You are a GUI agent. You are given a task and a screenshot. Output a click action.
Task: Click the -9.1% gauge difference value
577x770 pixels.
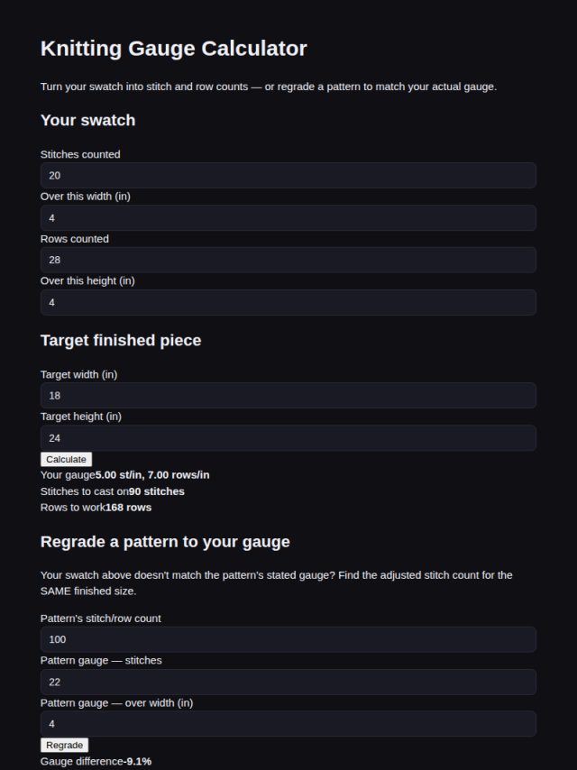coord(138,761)
